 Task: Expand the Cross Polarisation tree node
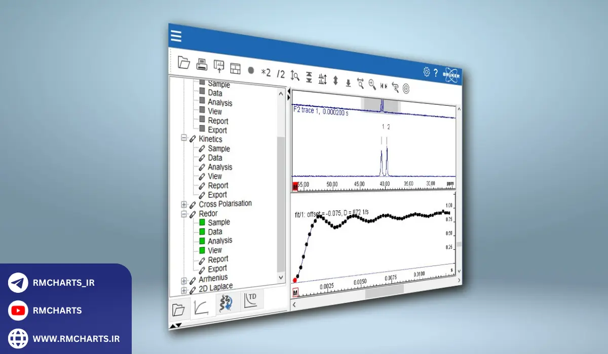[184, 204]
